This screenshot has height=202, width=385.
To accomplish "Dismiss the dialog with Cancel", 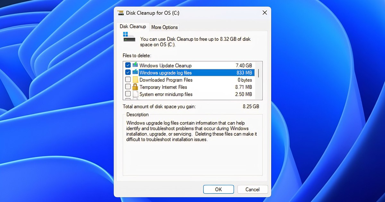I will (252, 189).
